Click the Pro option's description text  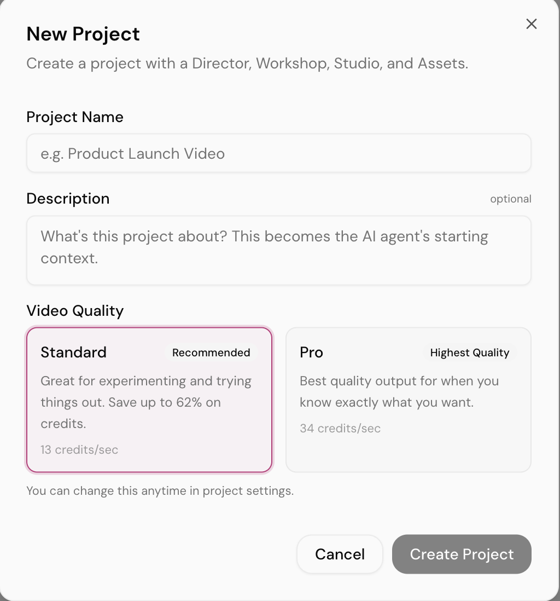(x=399, y=392)
